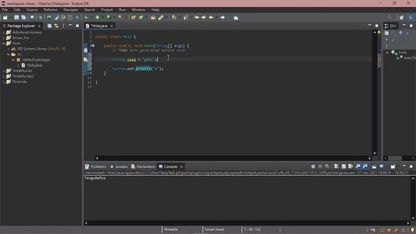Click the New Java Package icon

tap(133, 18)
